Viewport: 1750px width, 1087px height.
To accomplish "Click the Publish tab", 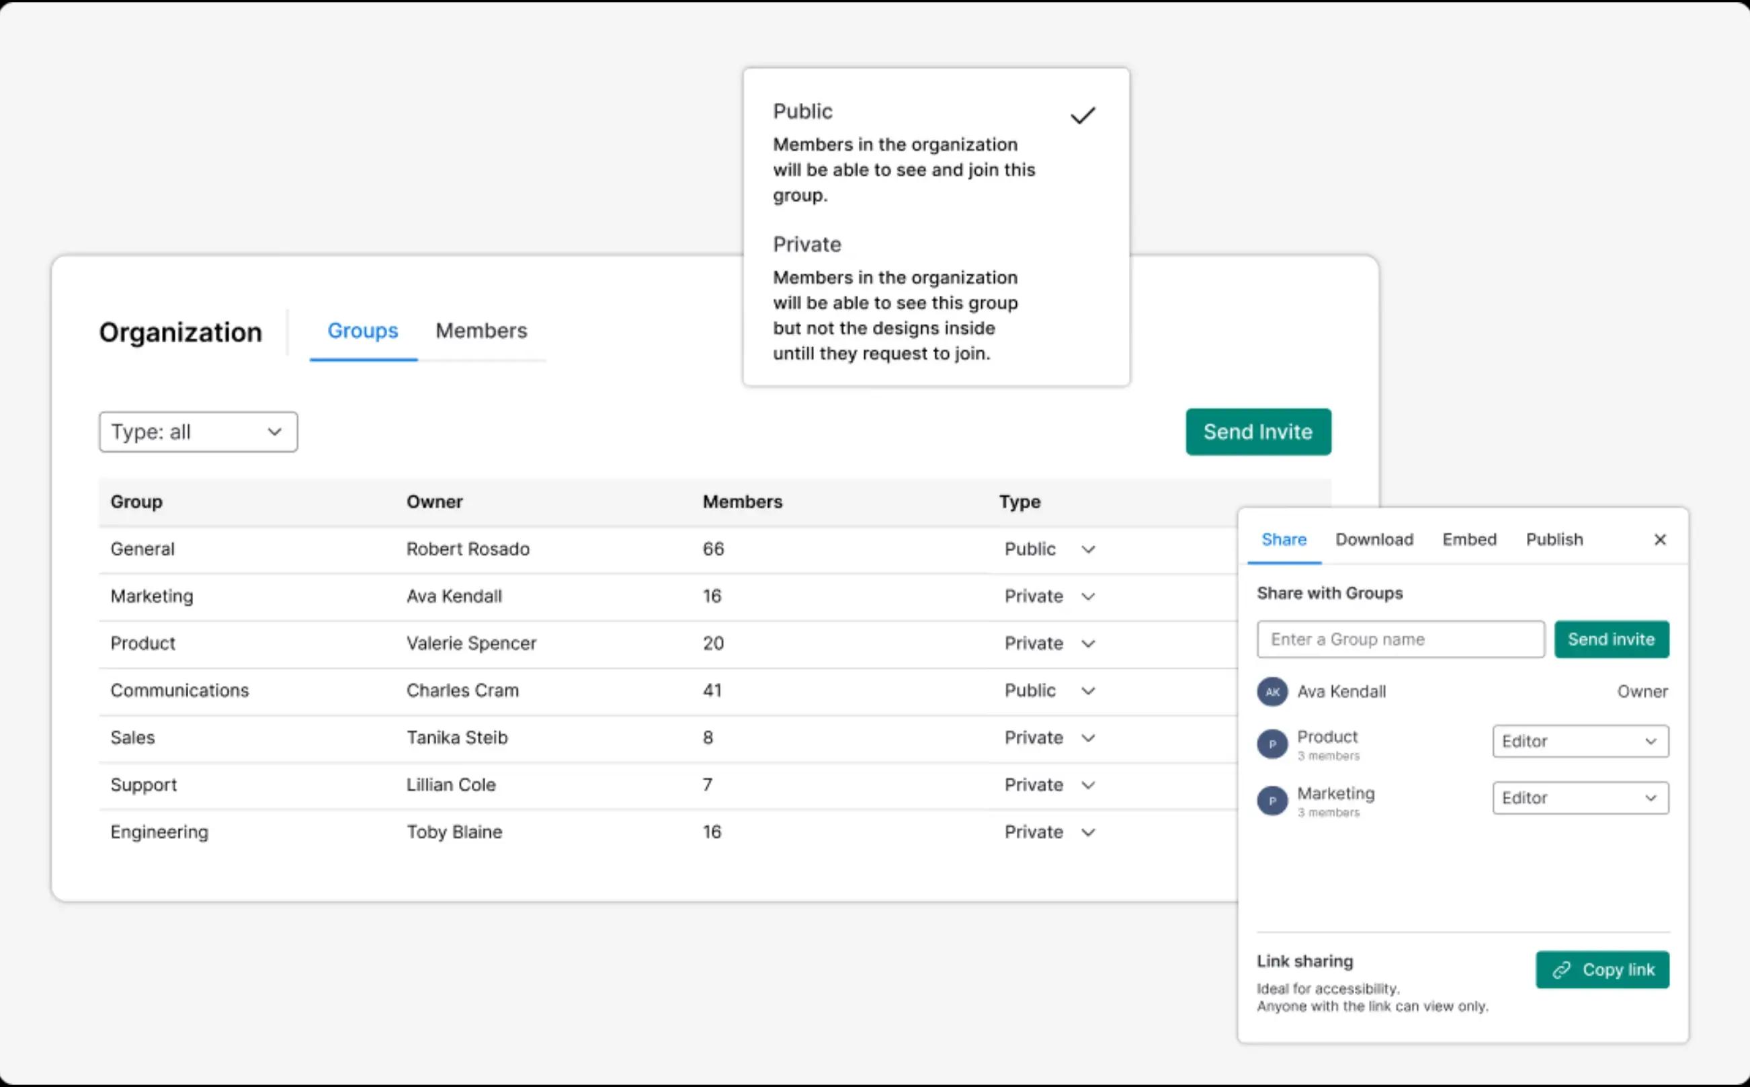I will (x=1554, y=538).
